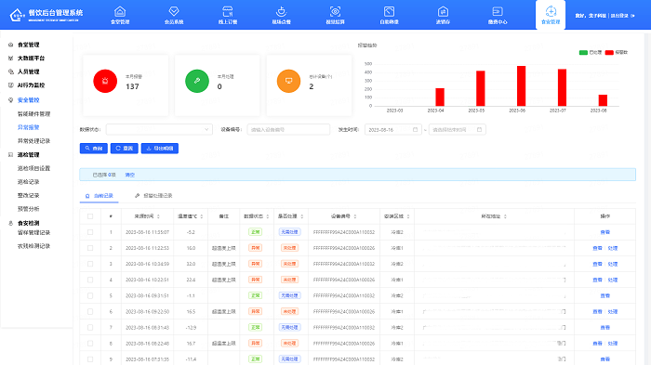Toggle the select-all checkbox in table header
This screenshot has width=651, height=365.
[x=90, y=216]
